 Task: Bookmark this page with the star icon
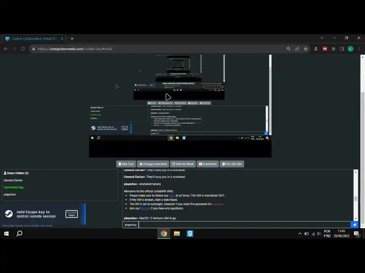click(305, 49)
